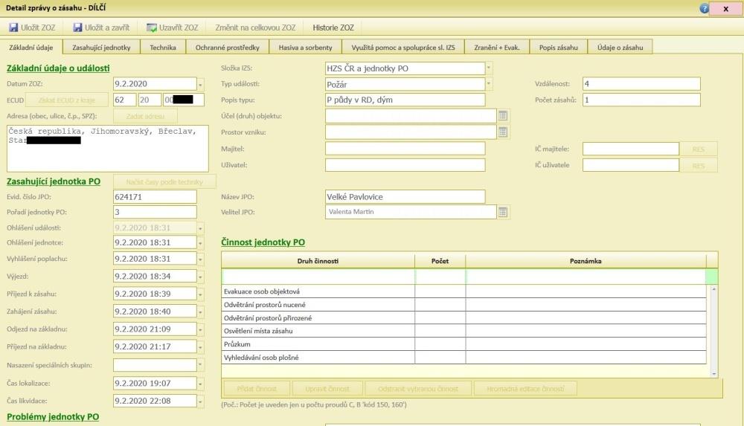This screenshot has width=744, height=426.
Task: Select the Využitá pomoc a spolupráce sl. IZS tab
Action: [403, 48]
